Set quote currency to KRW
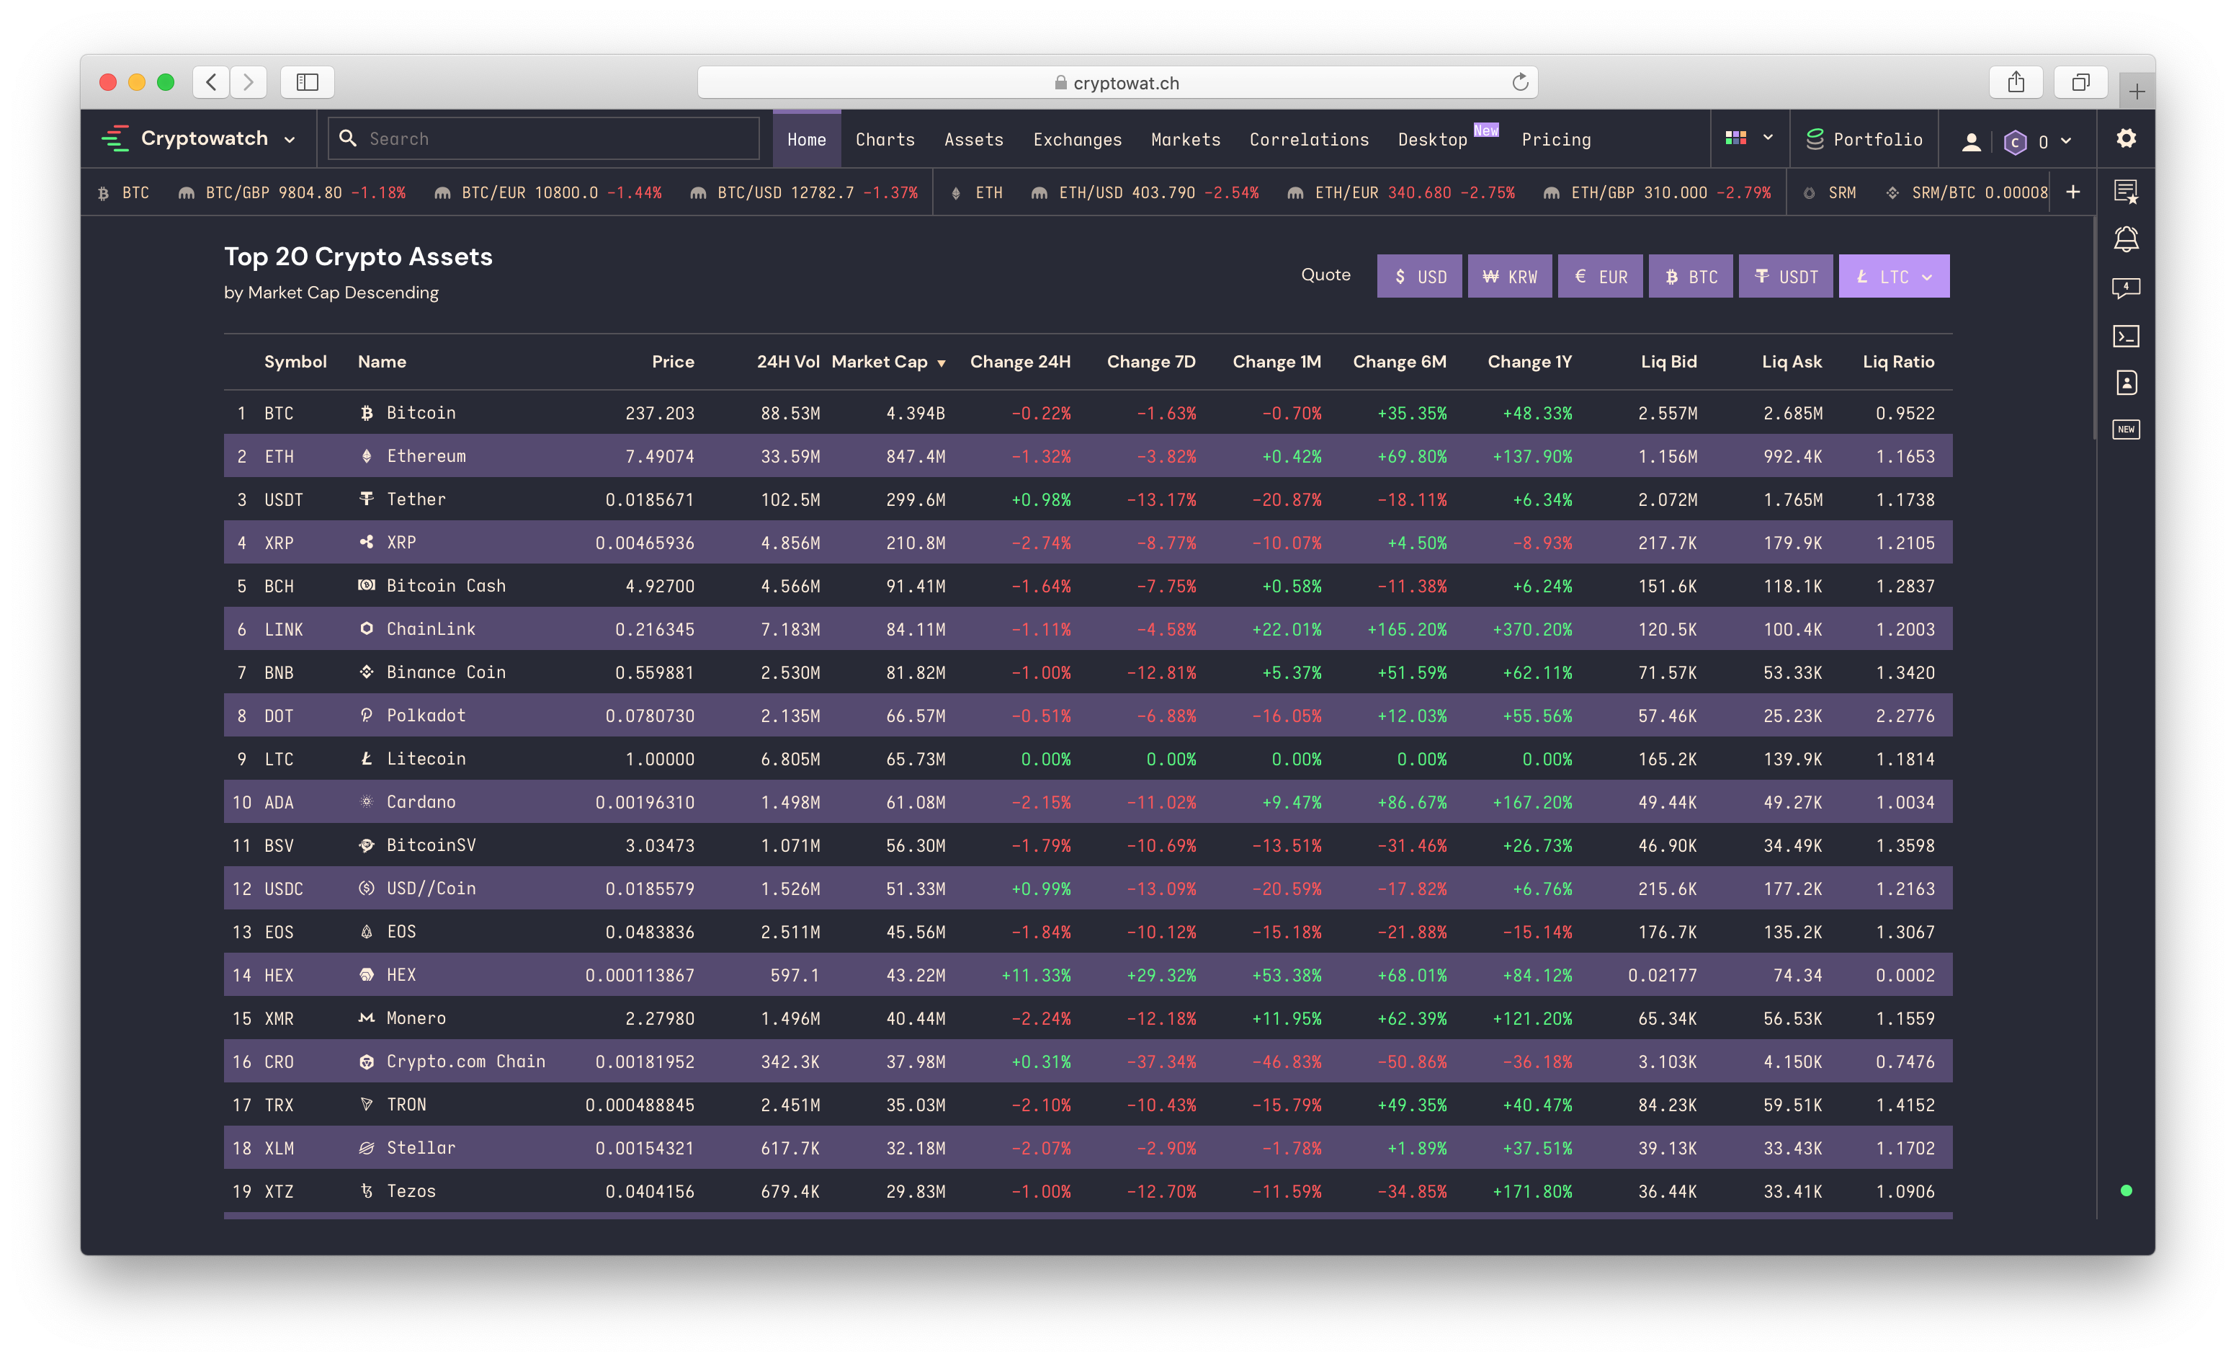Screen dimensions: 2236x1362 coord(1510,276)
